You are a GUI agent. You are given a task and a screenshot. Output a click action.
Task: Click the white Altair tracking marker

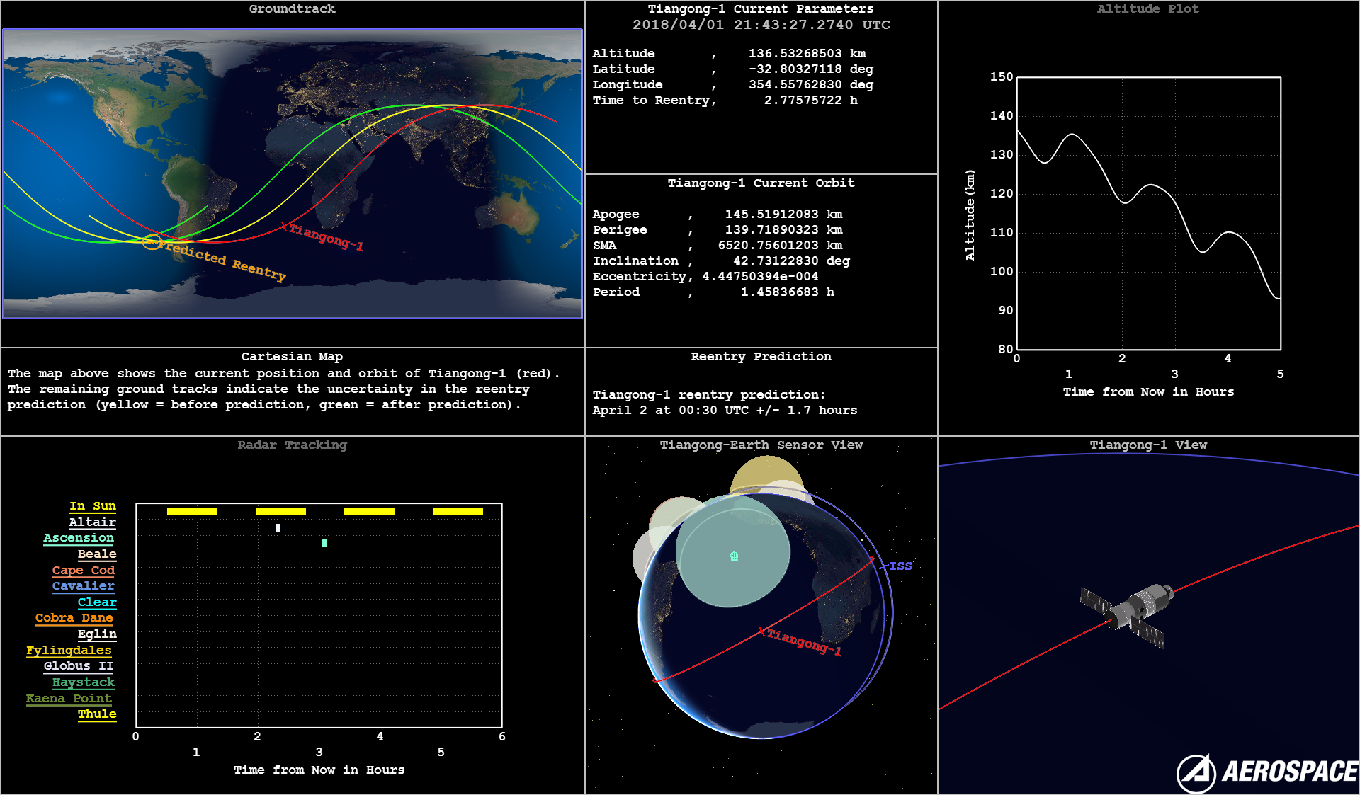[x=278, y=527]
